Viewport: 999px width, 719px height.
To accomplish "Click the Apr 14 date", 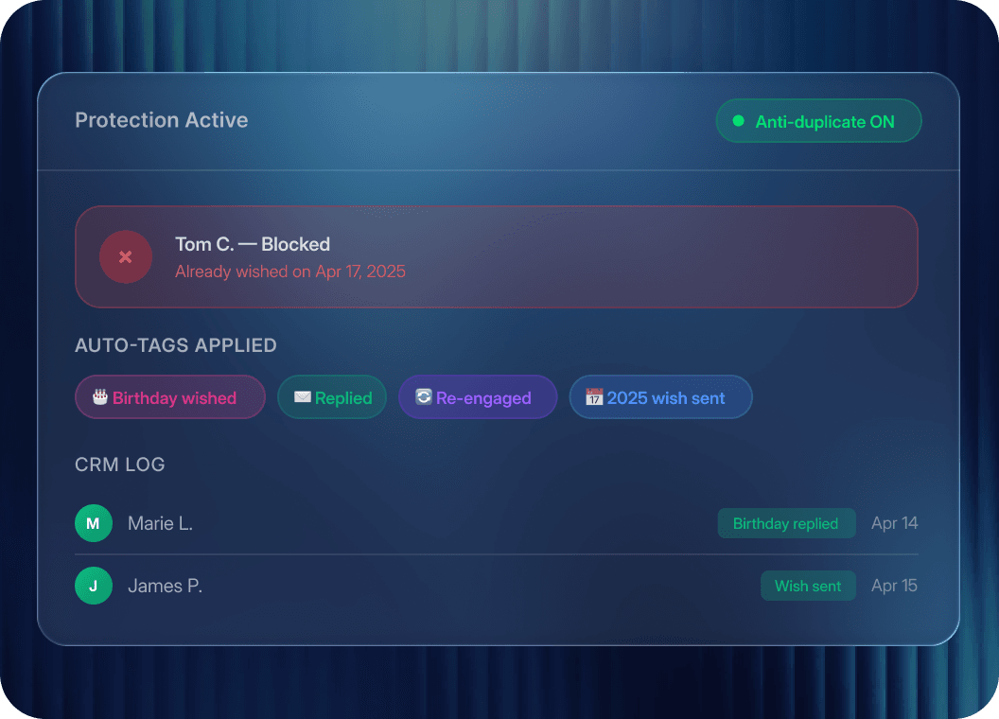I will tap(895, 523).
